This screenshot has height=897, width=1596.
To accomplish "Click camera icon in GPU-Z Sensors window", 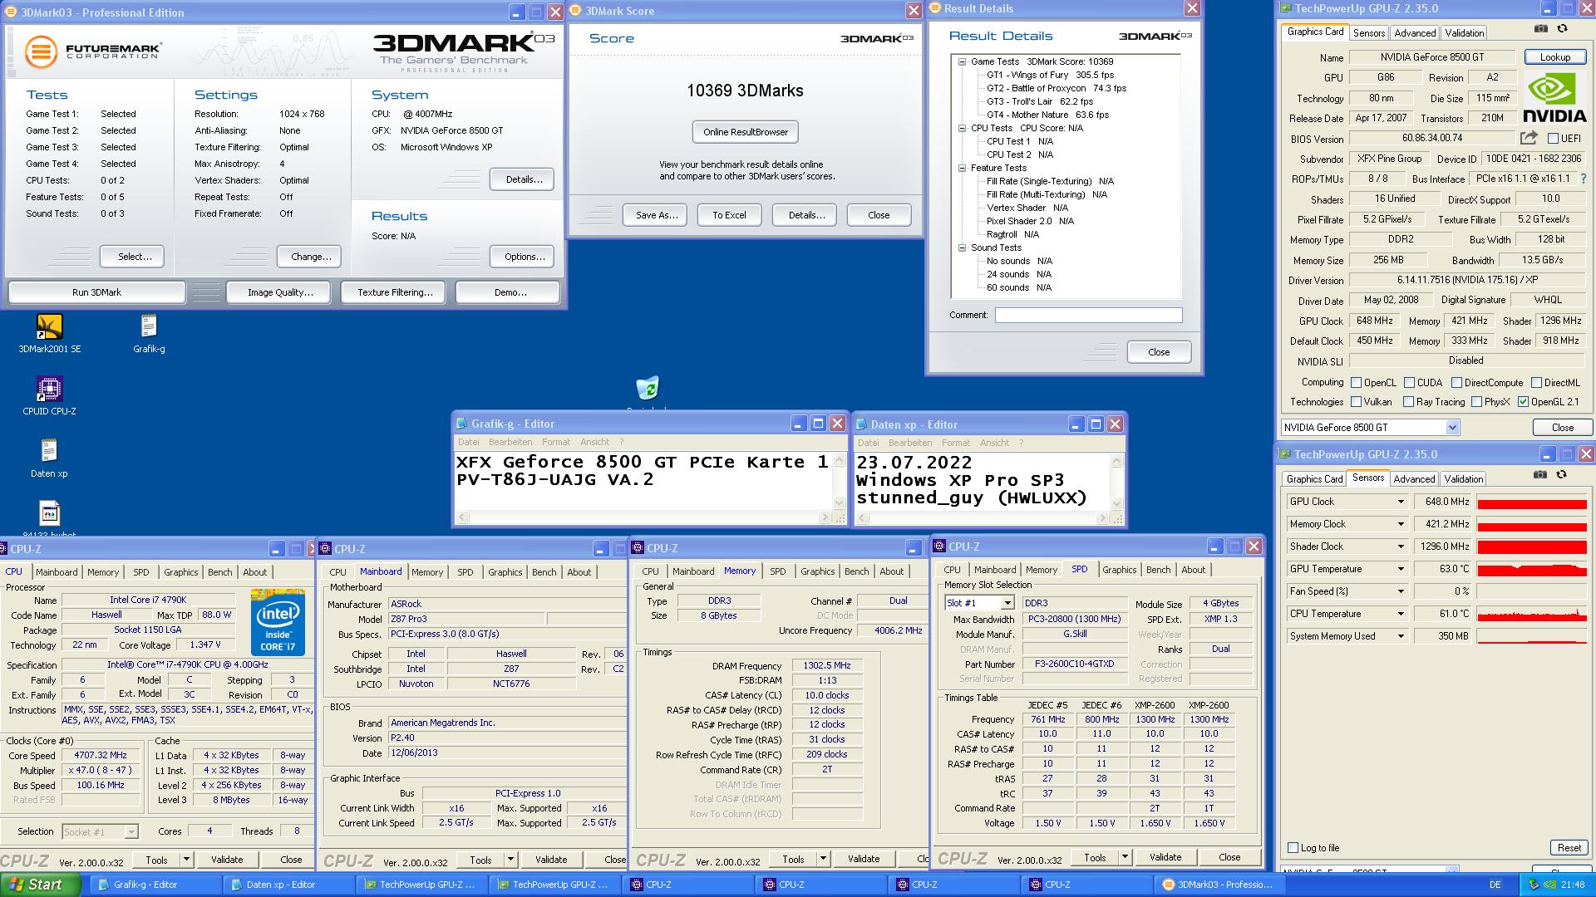I will [1540, 475].
